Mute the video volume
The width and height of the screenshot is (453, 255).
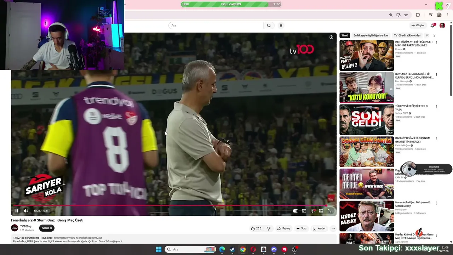coord(26,211)
